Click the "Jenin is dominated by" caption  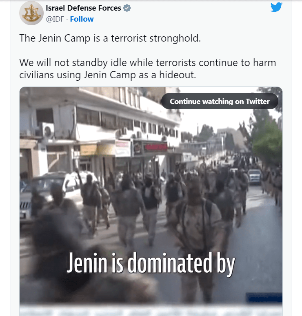pyautogui.click(x=151, y=263)
